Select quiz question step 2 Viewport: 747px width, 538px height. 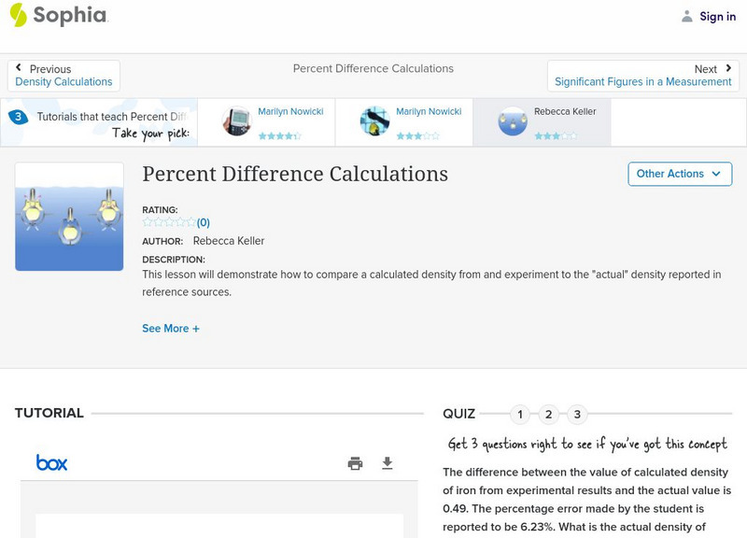[x=549, y=412]
